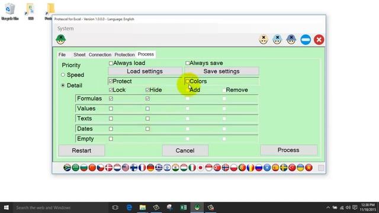Click the grey square beside the flags
This screenshot has height=213, width=379.
pyautogui.click(x=321, y=168)
